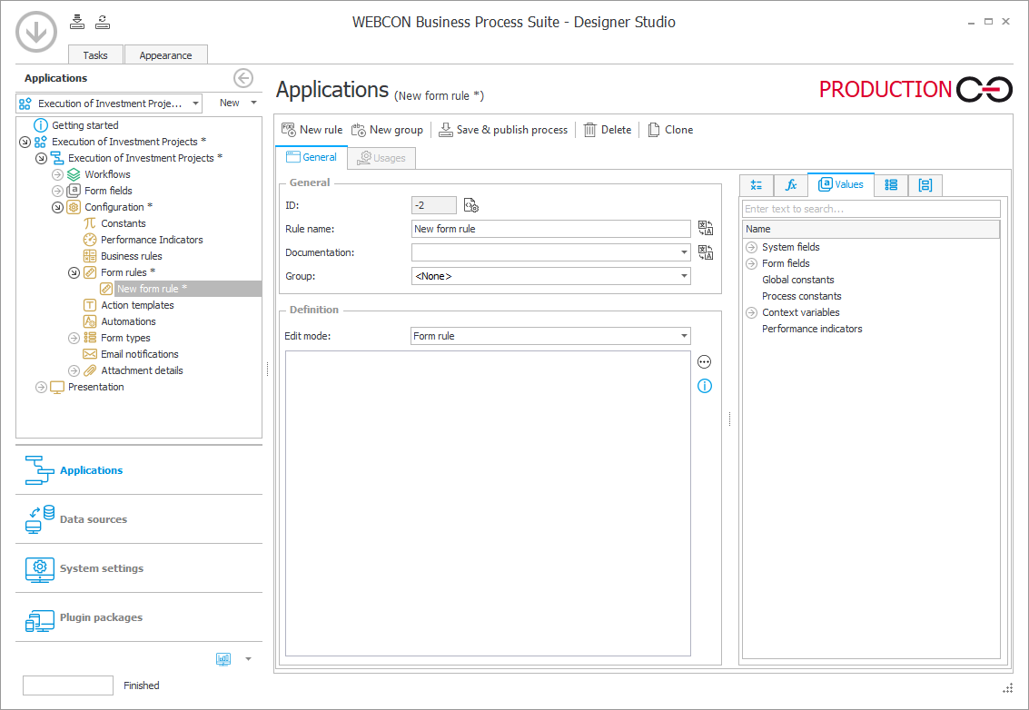
Task: Expand the Presentation tree node
Action: 42,387
